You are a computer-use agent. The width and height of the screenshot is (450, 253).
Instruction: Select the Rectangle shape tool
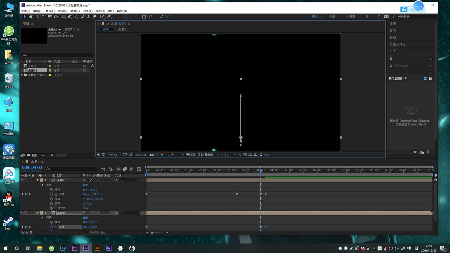click(63, 17)
